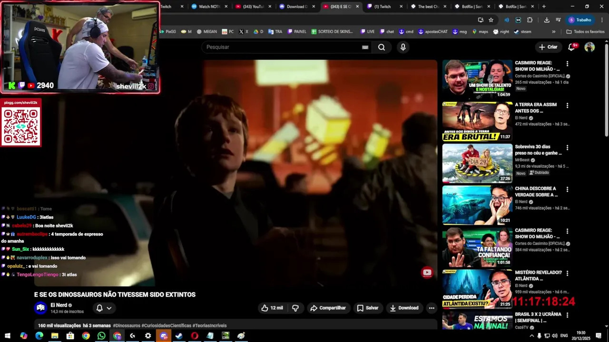Open options for A TERRA ERA ASSIM video
This screenshot has width=609, height=342.
tap(567, 105)
